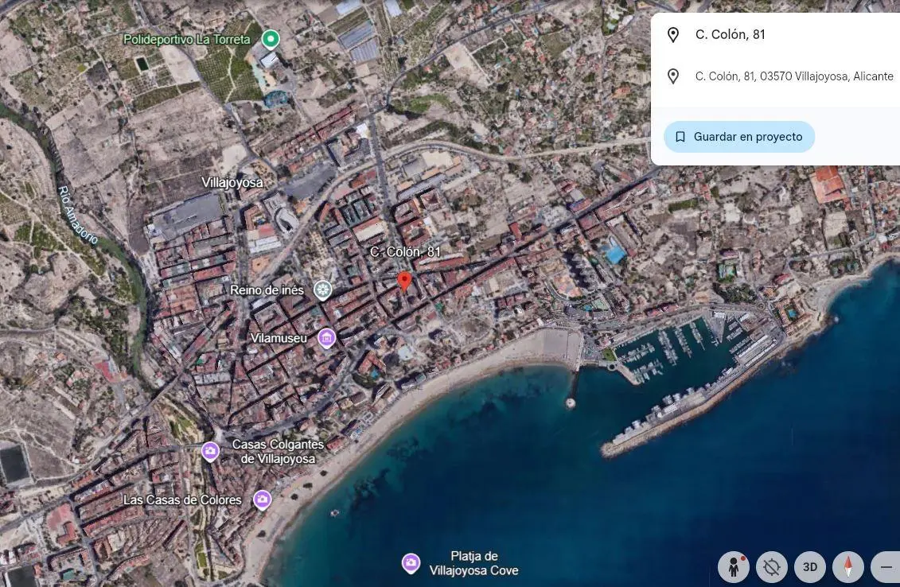Click the red pin on the map
The width and height of the screenshot is (900, 587).
[404, 281]
